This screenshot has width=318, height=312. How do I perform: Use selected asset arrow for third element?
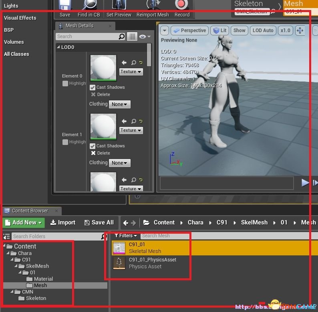(124, 180)
